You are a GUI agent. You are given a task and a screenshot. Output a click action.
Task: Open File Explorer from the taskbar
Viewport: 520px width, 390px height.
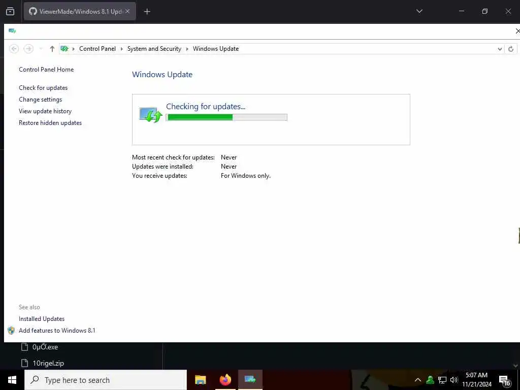point(200,380)
